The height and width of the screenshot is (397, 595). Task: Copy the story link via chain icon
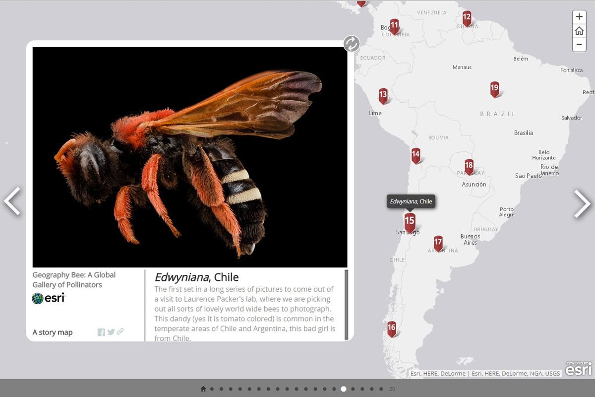(x=120, y=332)
